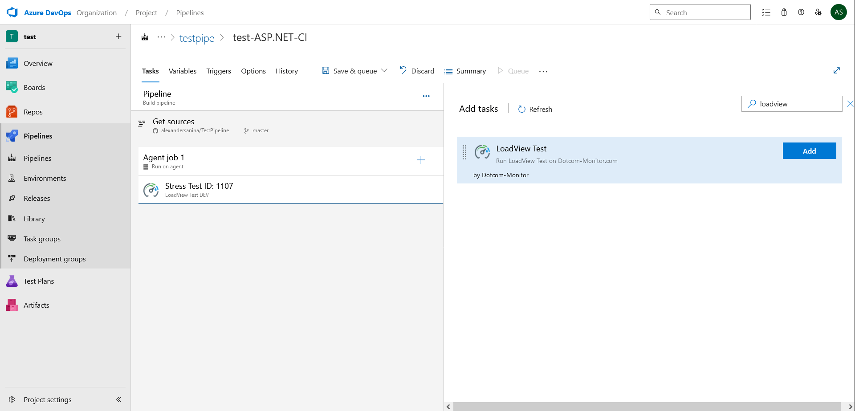
Task: Select the Agent job 1 row
Action: (290, 161)
